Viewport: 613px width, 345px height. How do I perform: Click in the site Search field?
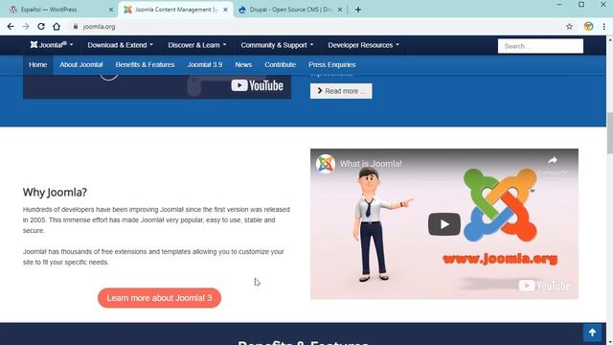point(540,46)
